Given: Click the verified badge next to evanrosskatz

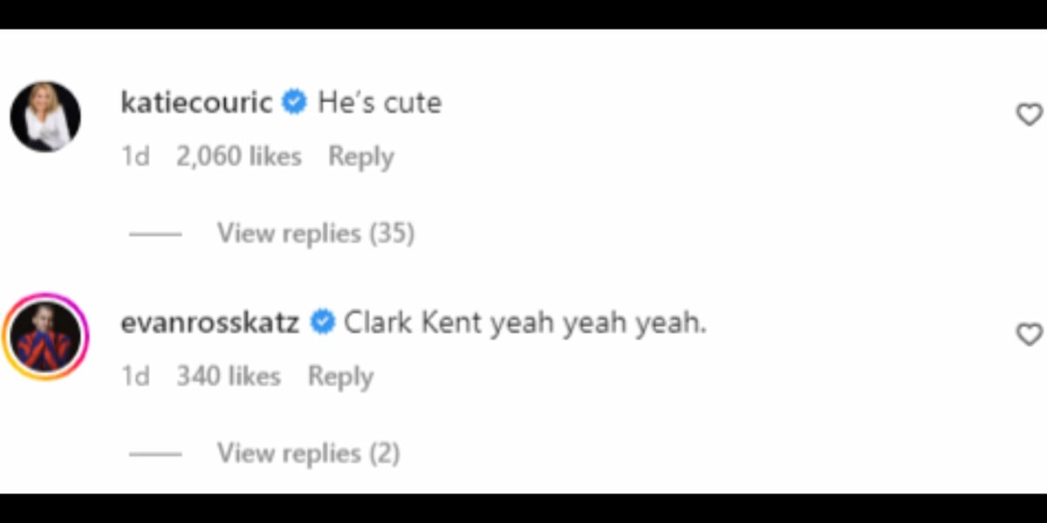Looking at the screenshot, I should pos(323,323).
